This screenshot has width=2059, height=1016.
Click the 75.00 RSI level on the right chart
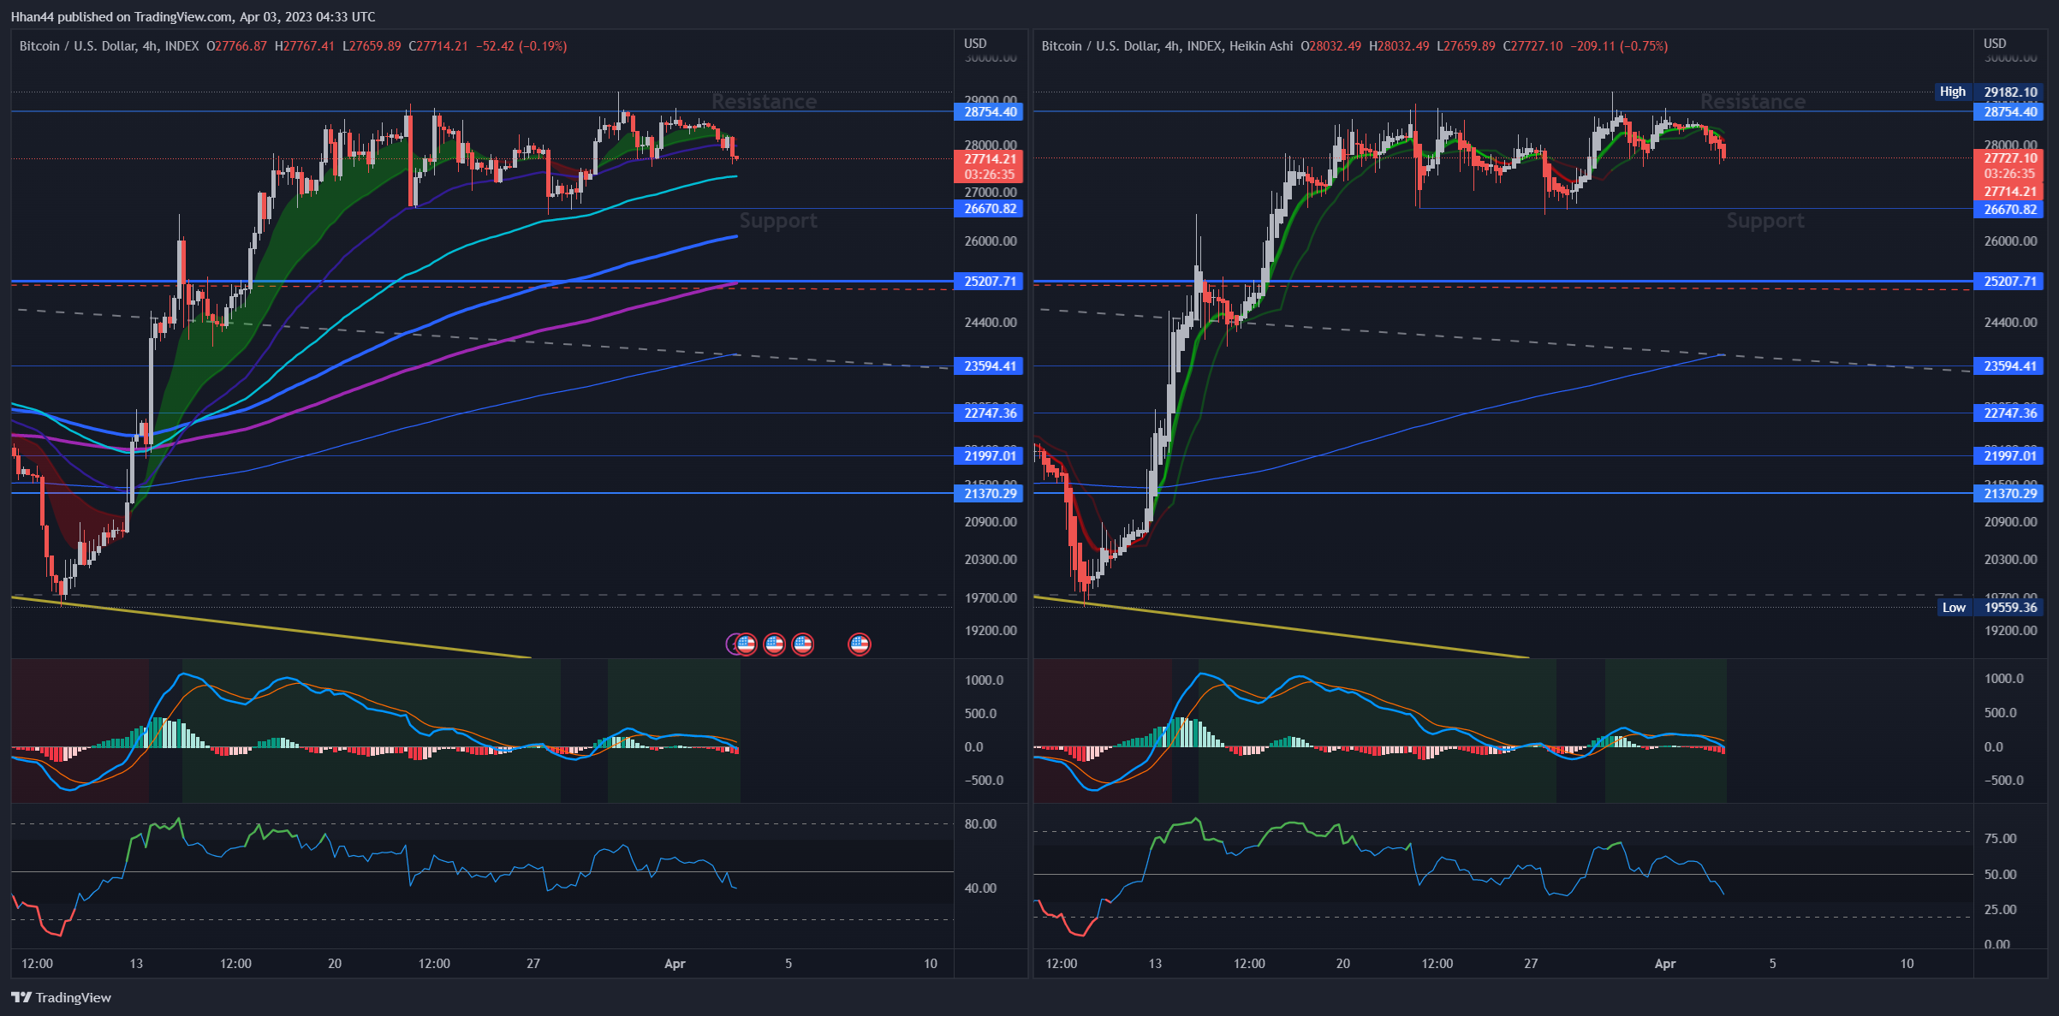(2001, 839)
